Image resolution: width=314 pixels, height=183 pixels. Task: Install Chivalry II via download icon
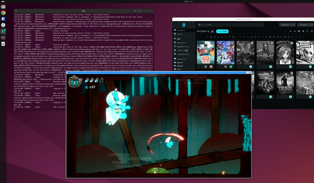tap(270, 67)
